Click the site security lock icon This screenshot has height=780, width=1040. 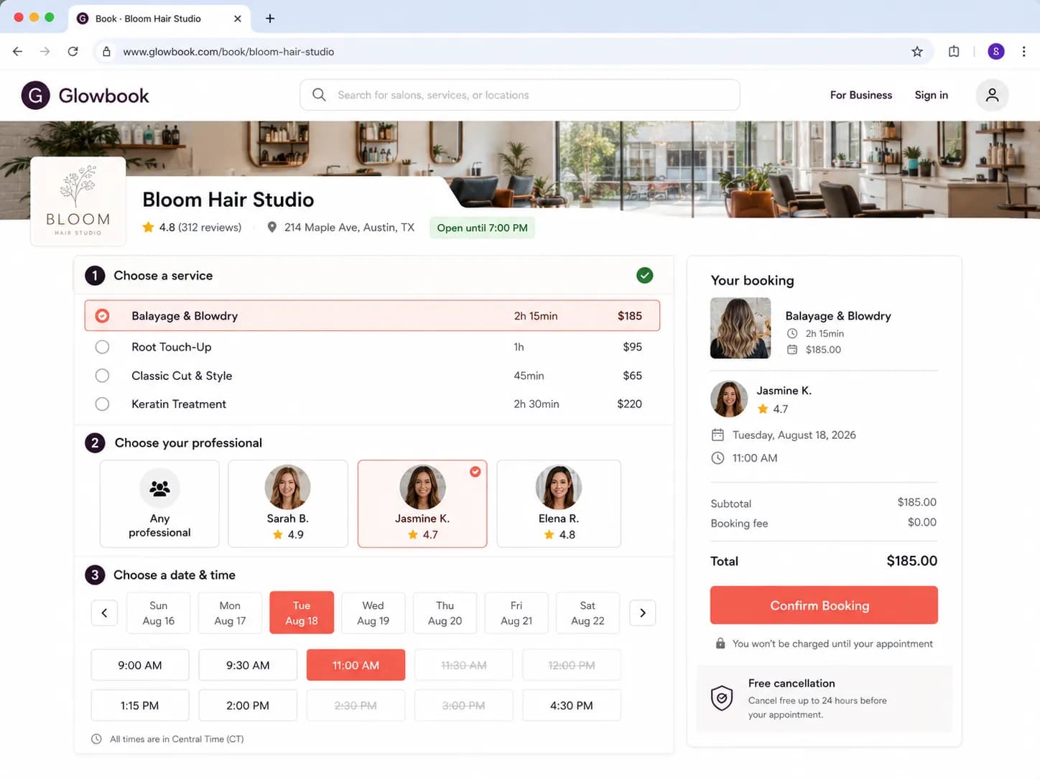(x=106, y=52)
